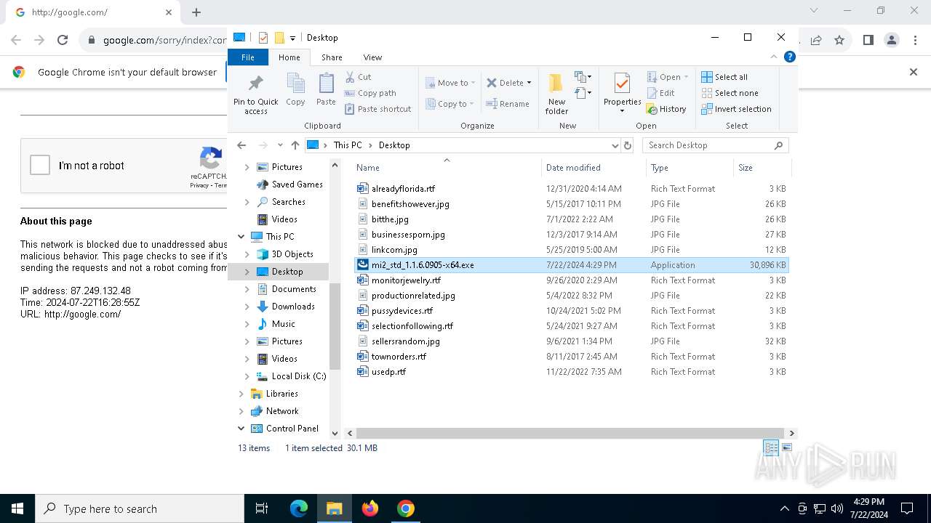Click Pin to Quick access icon
Image resolution: width=931 pixels, height=523 pixels.
click(x=255, y=83)
